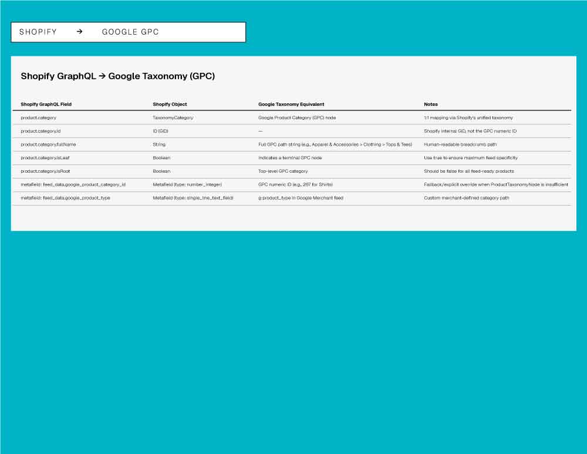The image size is (587, 454).
Task: Click the 'Shopify GraphQL Field' column header
Action: pyautogui.click(x=46, y=104)
